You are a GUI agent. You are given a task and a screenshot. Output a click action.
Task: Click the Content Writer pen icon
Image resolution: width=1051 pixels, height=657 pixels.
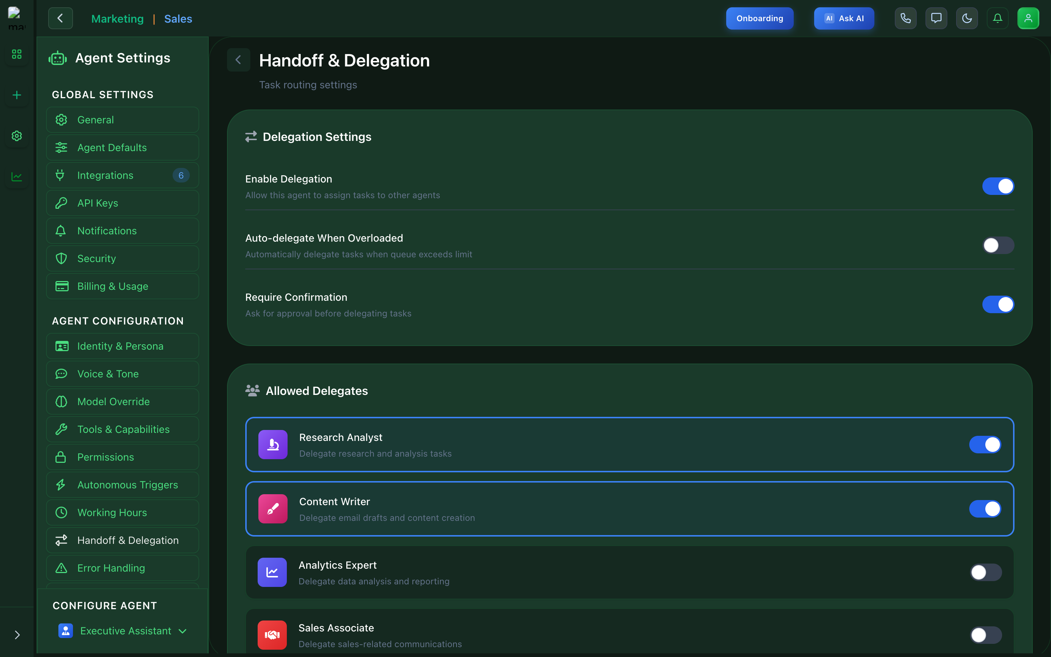click(273, 509)
